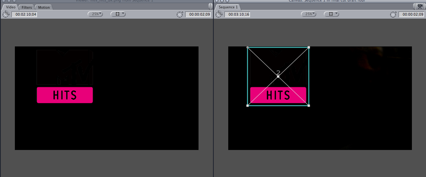This screenshot has width=426, height=177.
Task: Click the Canvas current timecode field 00:00:02;09
Action: pyautogui.click(x=411, y=14)
